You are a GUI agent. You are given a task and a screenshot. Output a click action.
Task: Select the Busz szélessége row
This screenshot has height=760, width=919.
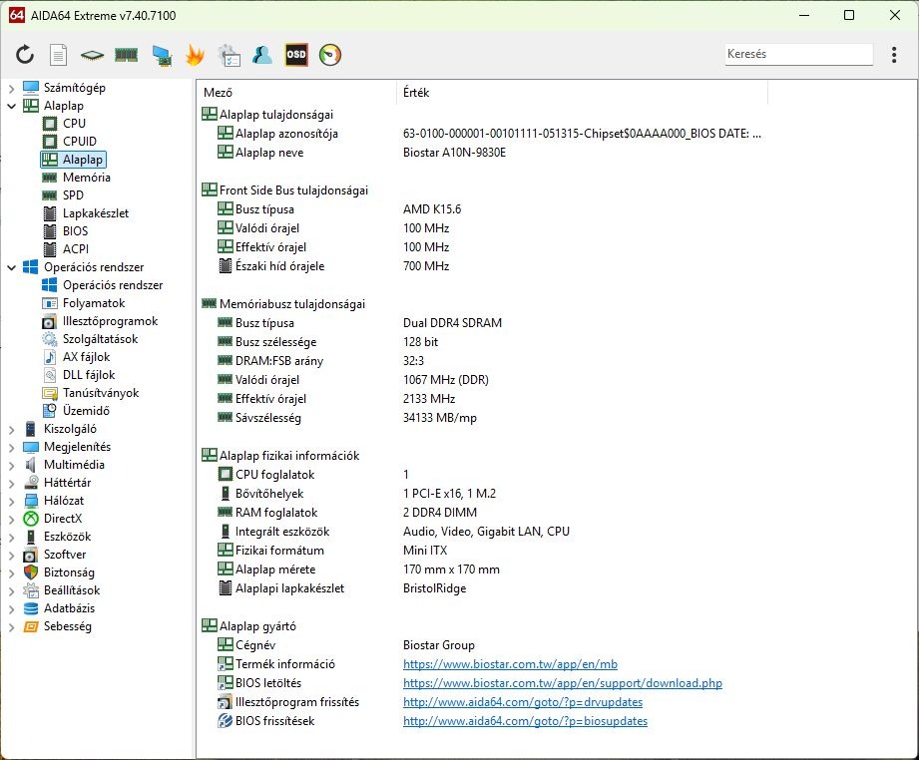tap(481, 342)
